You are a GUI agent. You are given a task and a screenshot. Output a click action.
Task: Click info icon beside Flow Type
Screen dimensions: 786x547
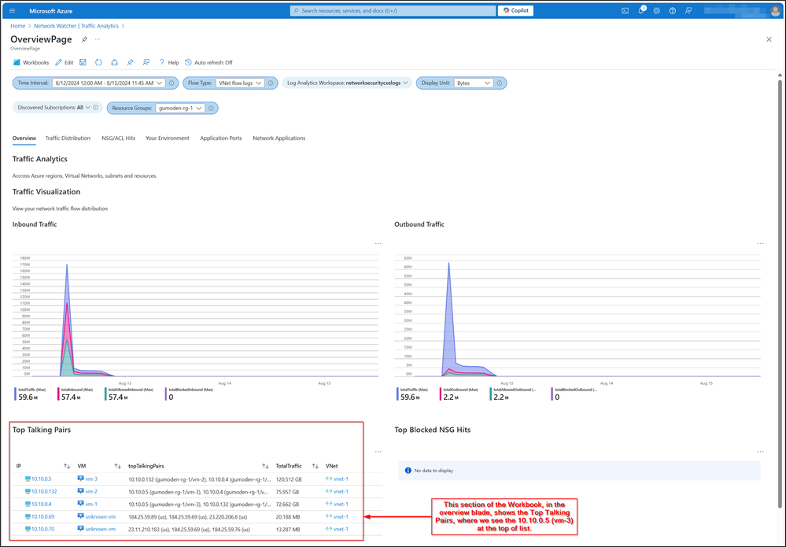(271, 83)
